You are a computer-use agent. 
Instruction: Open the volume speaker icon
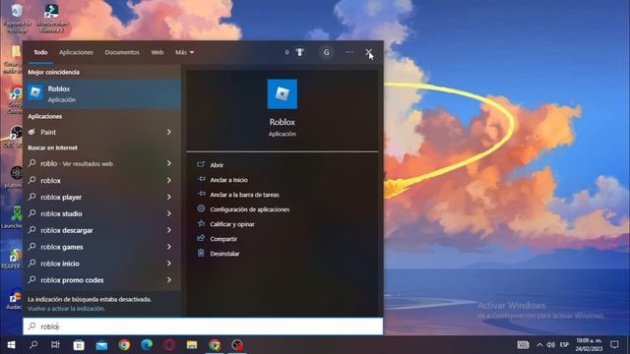(551, 345)
